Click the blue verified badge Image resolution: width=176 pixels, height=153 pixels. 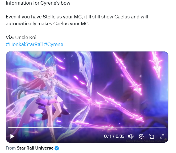pyautogui.click(x=57, y=148)
